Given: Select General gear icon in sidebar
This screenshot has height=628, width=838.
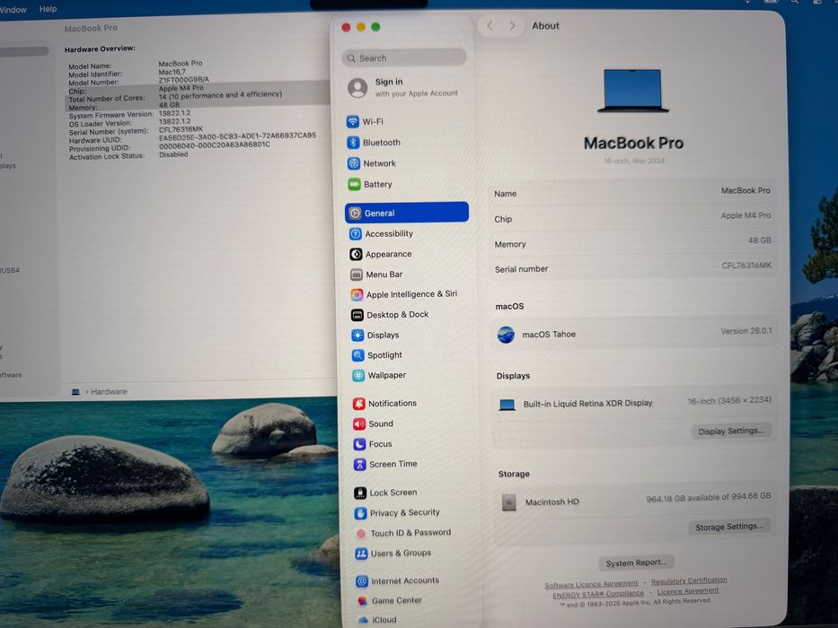Looking at the screenshot, I should pos(355,214).
